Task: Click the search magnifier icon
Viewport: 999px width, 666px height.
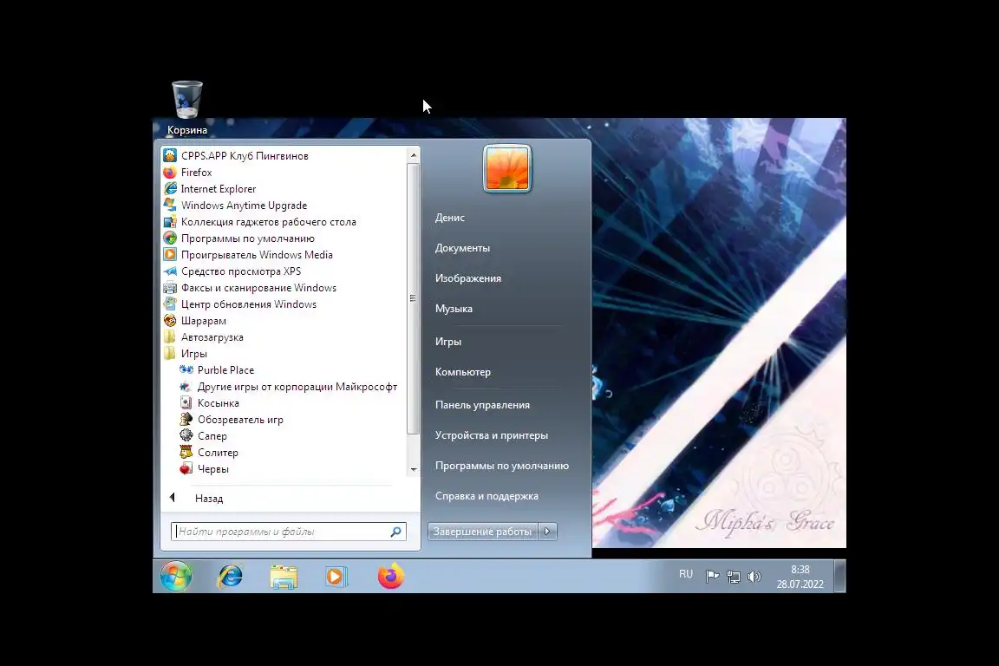Action: pyautogui.click(x=395, y=532)
